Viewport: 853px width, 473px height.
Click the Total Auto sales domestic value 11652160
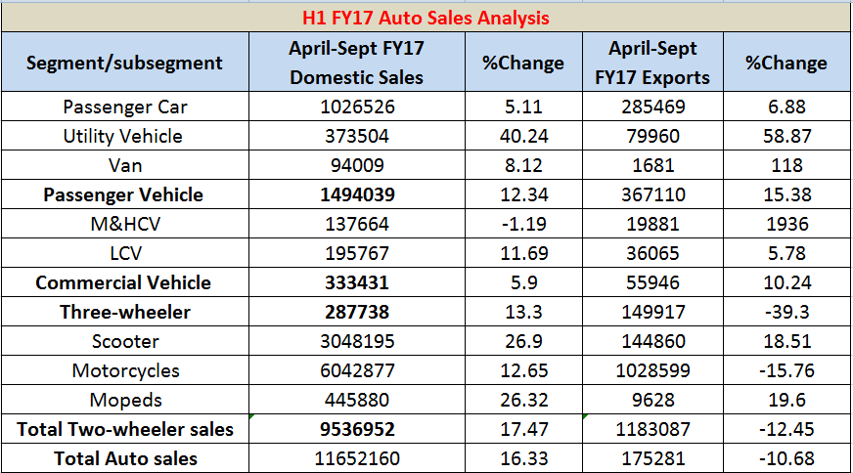tap(356, 458)
